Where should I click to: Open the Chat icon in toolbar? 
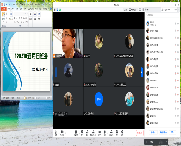pyautogui.click(x=99, y=132)
